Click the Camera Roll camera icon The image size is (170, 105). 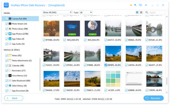click(x=10, y=19)
